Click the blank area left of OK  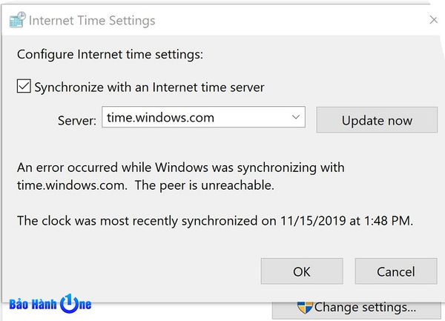click(x=133, y=271)
